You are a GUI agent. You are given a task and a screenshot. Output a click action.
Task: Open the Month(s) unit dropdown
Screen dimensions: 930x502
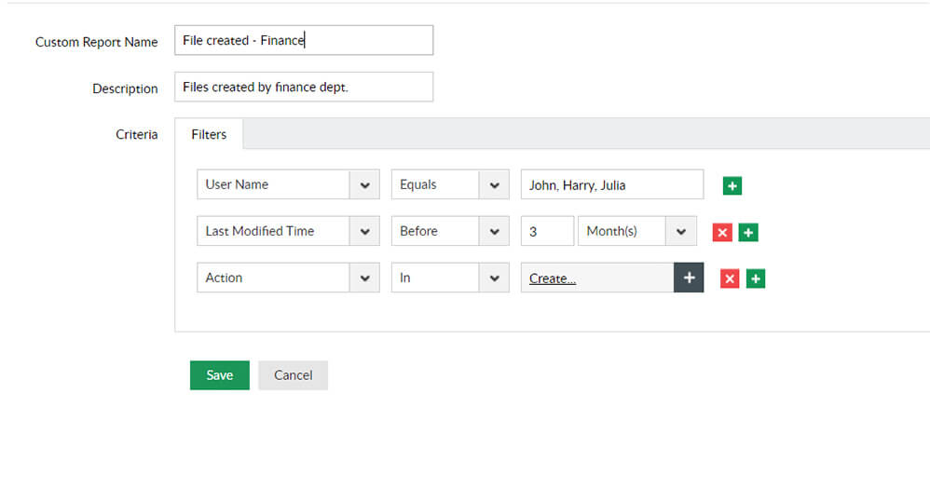coord(681,231)
